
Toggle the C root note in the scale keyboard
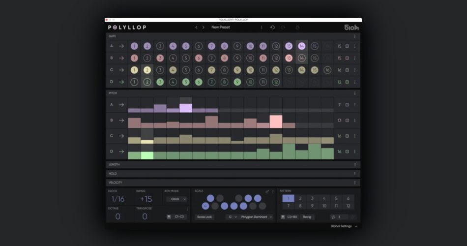pyautogui.click(x=205, y=206)
